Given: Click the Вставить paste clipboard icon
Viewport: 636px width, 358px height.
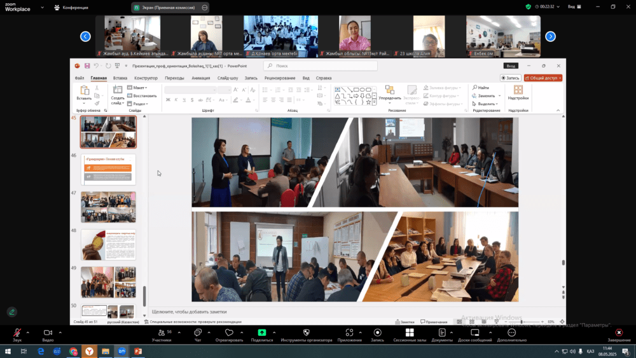Looking at the screenshot, I should (85, 90).
